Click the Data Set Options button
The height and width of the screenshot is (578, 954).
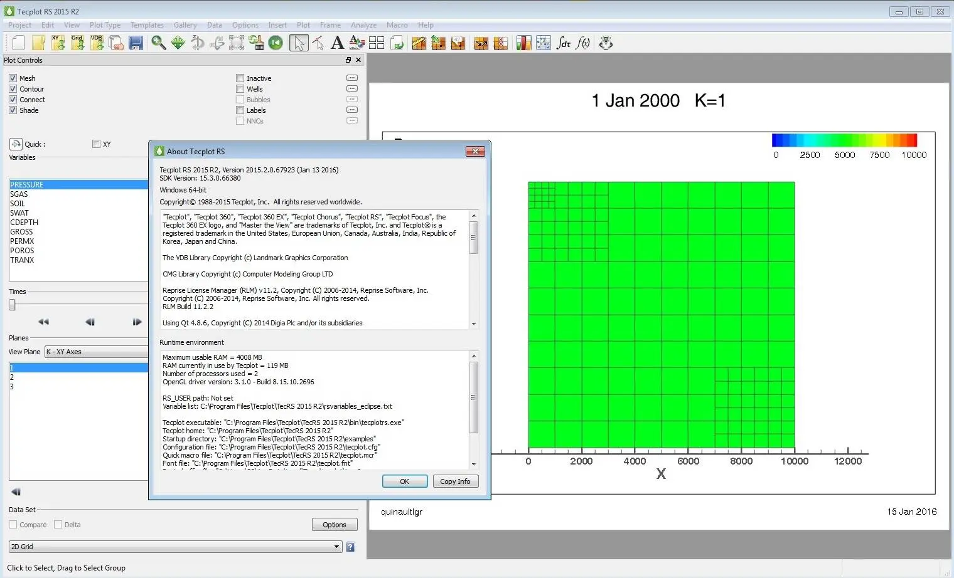[x=335, y=525]
